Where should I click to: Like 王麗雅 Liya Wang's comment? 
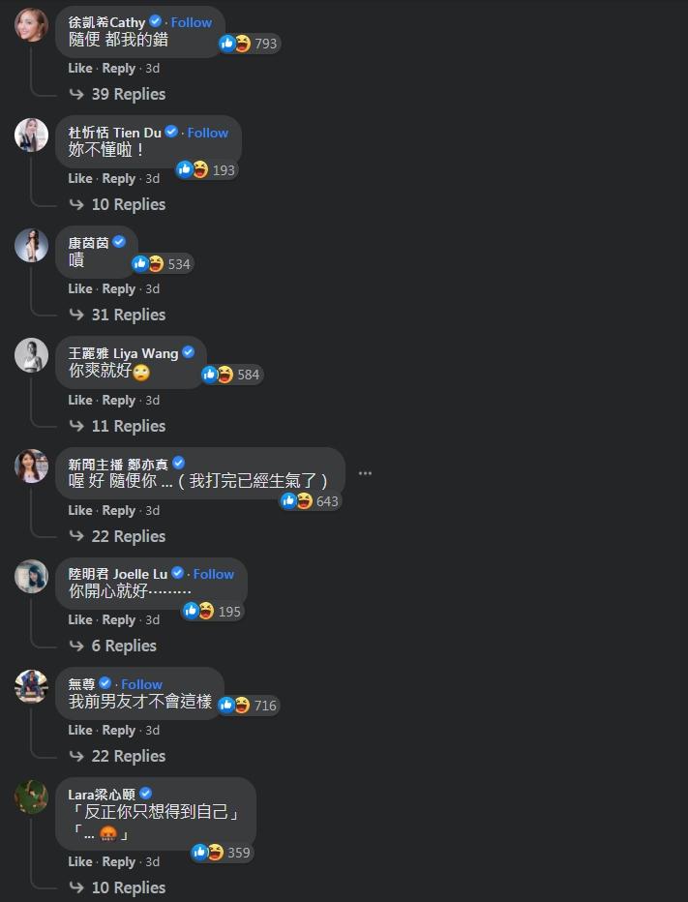80,401
